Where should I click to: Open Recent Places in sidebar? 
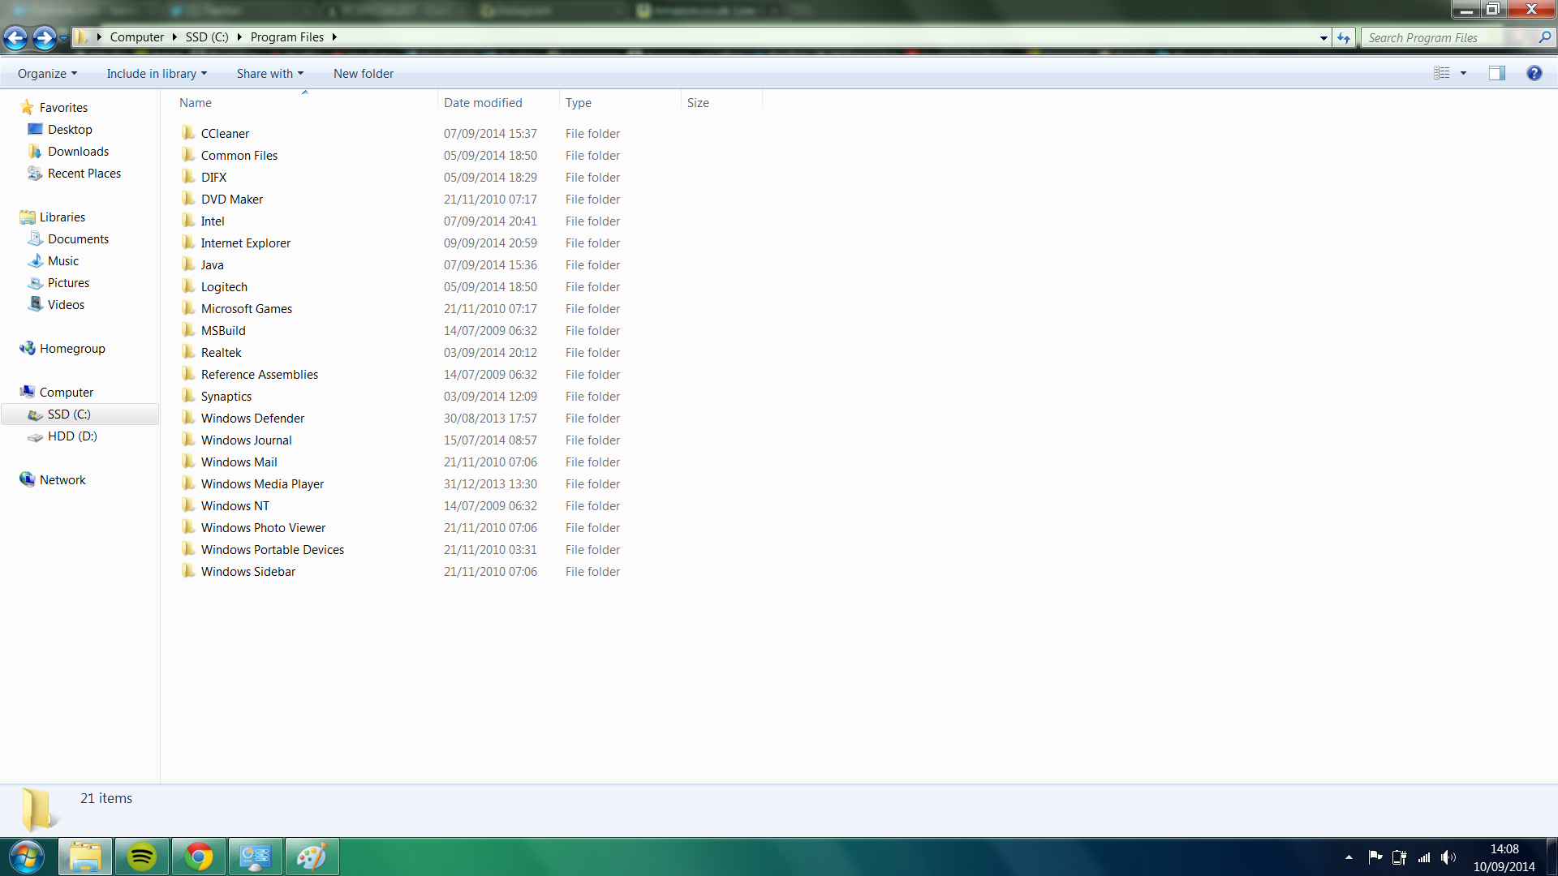click(x=75, y=174)
